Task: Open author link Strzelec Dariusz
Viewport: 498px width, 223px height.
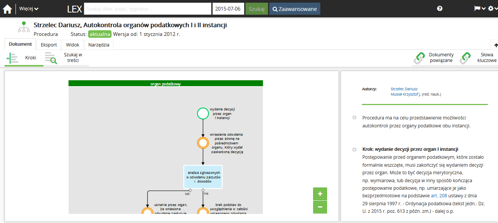Action: coord(404,89)
